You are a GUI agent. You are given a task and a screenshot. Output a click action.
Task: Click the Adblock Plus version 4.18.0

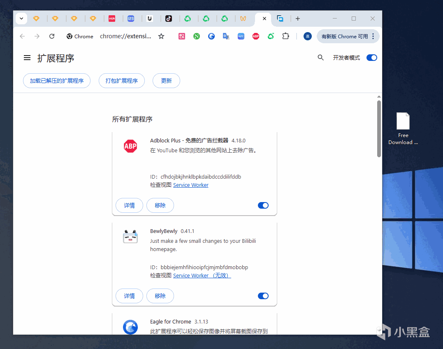point(239,141)
